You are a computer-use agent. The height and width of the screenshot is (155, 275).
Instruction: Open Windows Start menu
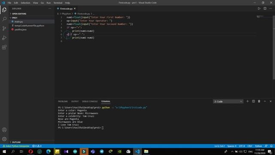[x=4, y=152]
